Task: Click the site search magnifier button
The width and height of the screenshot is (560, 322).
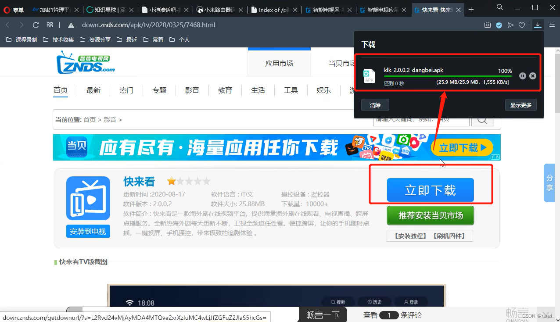Action: (x=482, y=121)
